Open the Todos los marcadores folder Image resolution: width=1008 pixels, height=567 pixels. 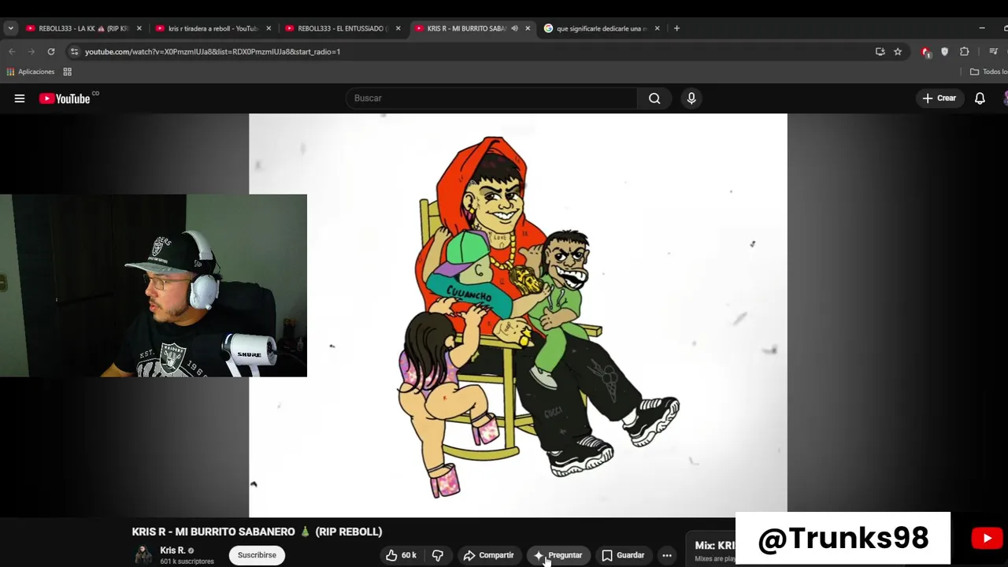[988, 72]
